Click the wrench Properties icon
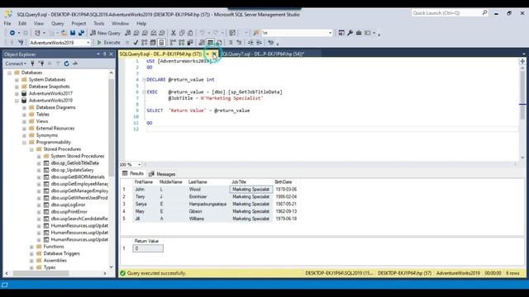Screen dimensions: 529x297 pyautogui.click(x=350, y=33)
